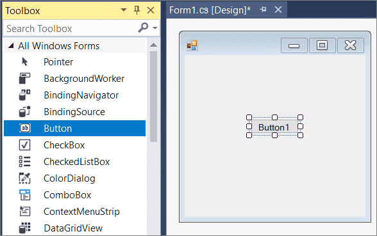Click the ContextMenuStrip icon
Screen dimensions: 377x236
tap(24, 211)
